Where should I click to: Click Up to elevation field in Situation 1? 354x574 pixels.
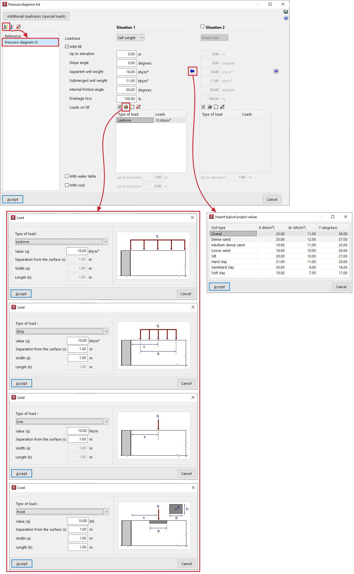[126, 54]
